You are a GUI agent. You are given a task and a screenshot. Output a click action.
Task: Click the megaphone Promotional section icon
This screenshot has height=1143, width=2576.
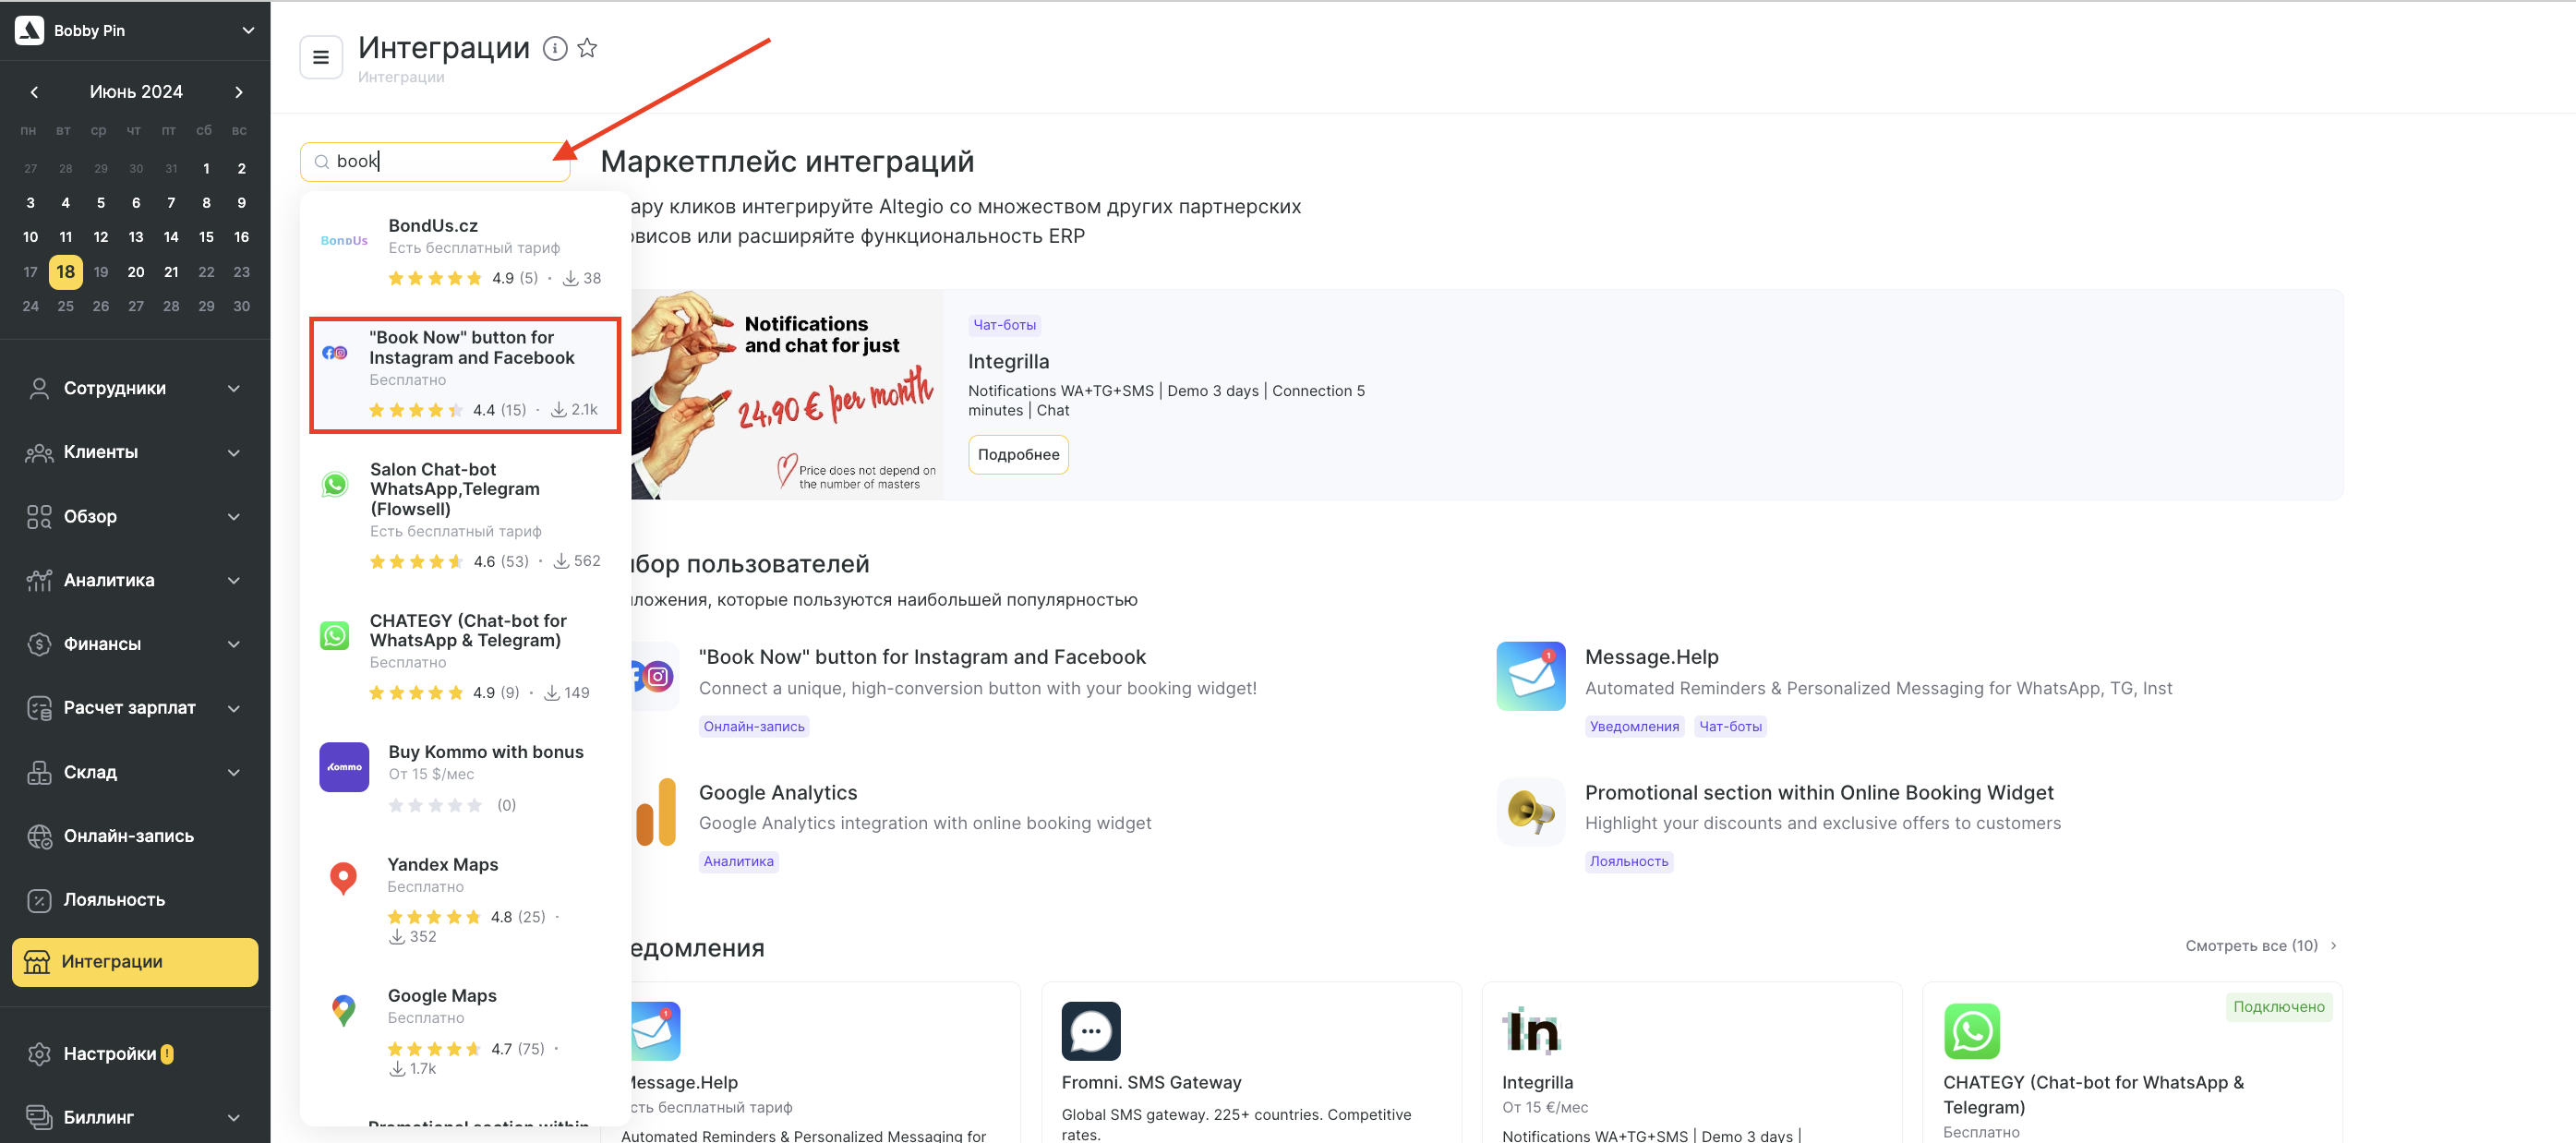point(1530,812)
